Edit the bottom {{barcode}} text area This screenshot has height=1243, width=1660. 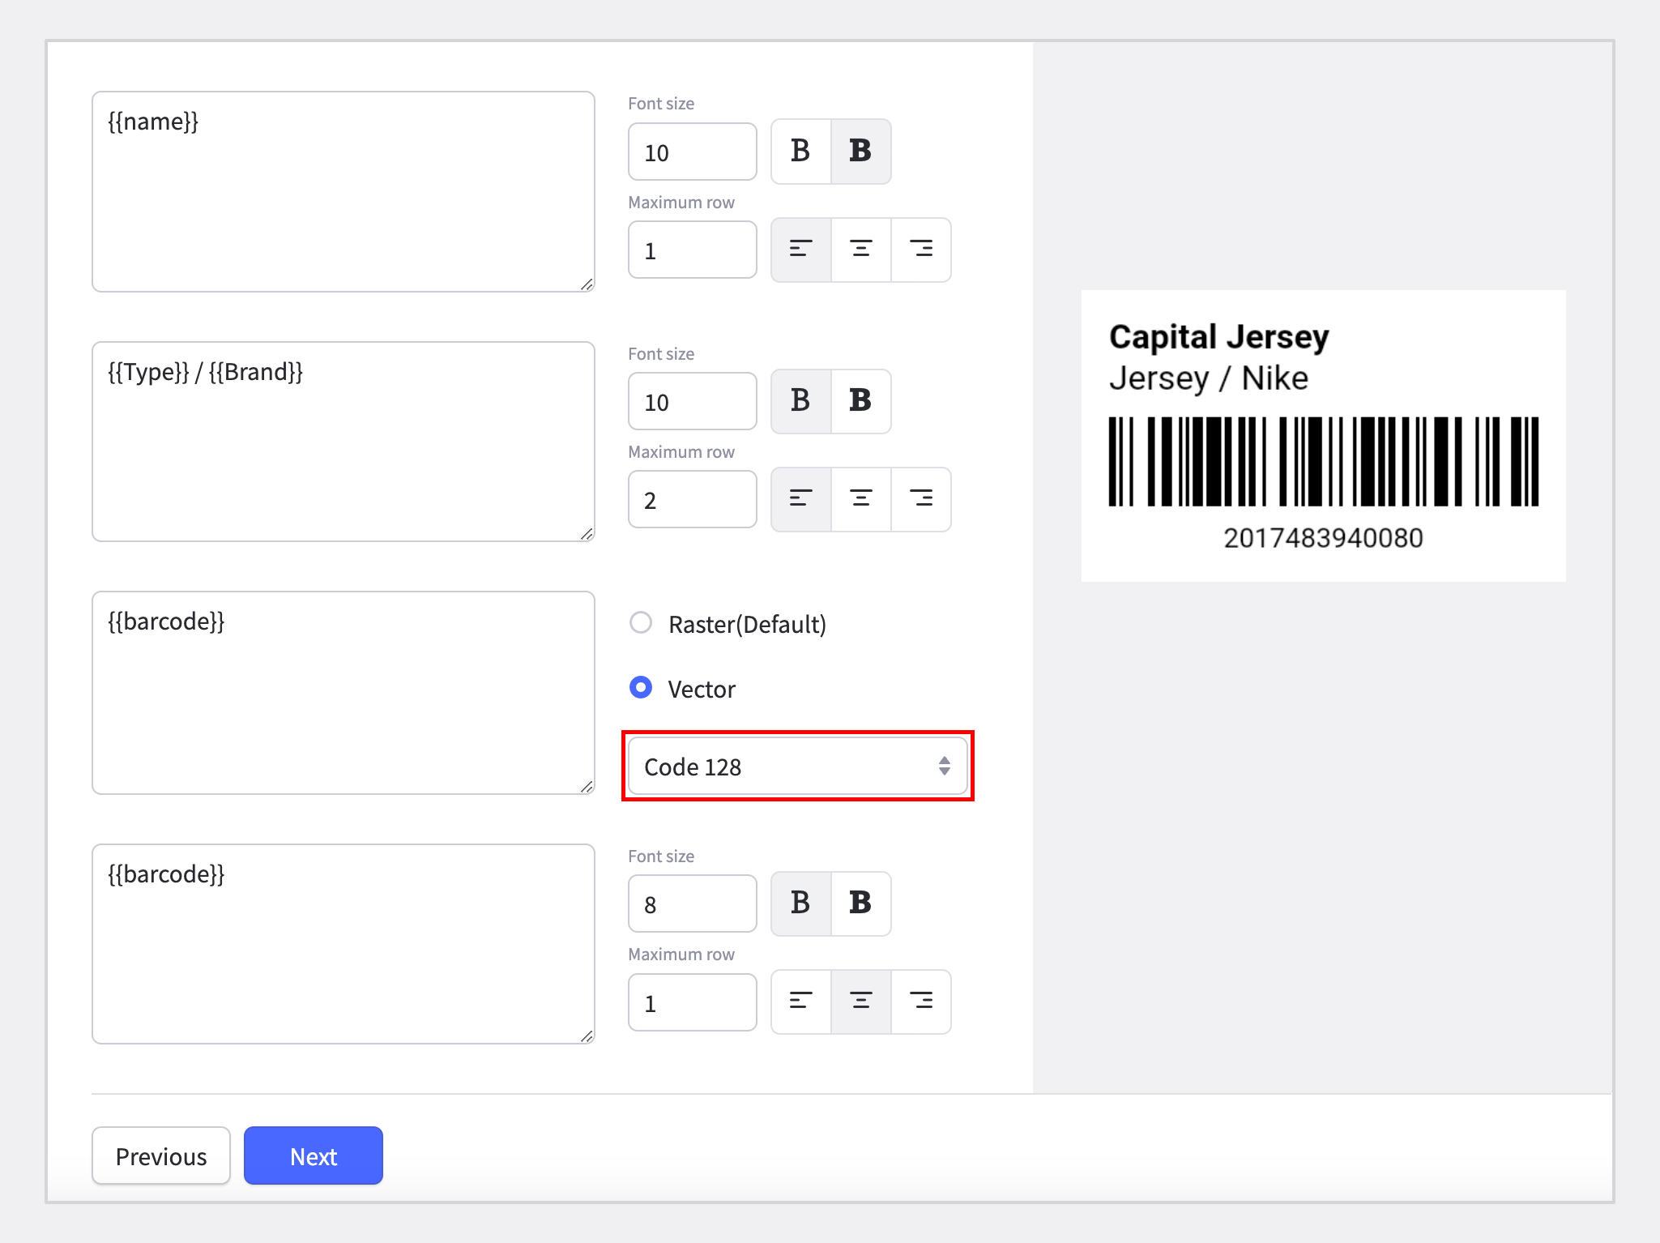pyautogui.click(x=344, y=944)
